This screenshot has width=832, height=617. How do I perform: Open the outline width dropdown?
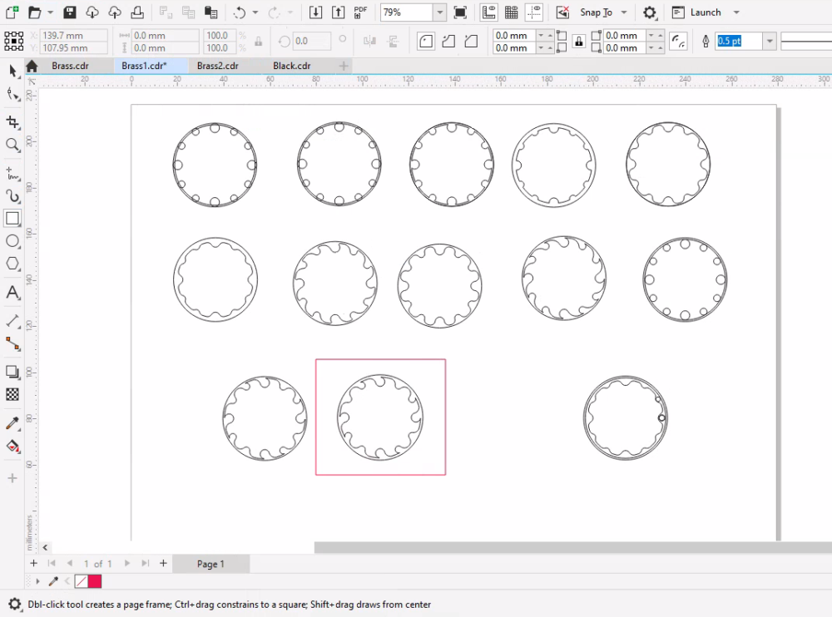coord(769,40)
